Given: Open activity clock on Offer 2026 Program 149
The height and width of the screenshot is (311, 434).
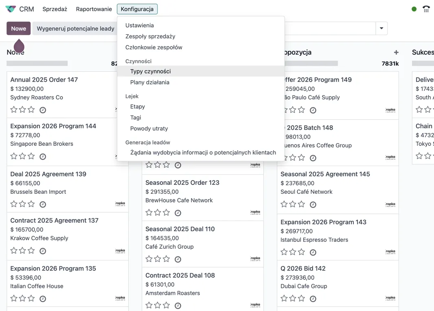Looking at the screenshot, I should click(313, 110).
